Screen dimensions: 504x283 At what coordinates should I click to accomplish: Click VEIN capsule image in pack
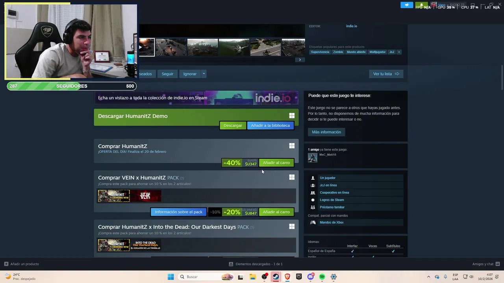145,196
